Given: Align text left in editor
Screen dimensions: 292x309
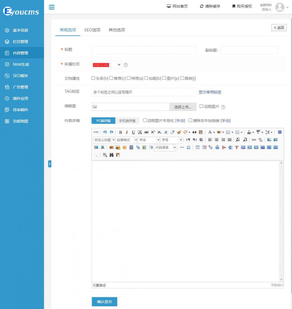Looking at the screenshot, I should point(210,140).
